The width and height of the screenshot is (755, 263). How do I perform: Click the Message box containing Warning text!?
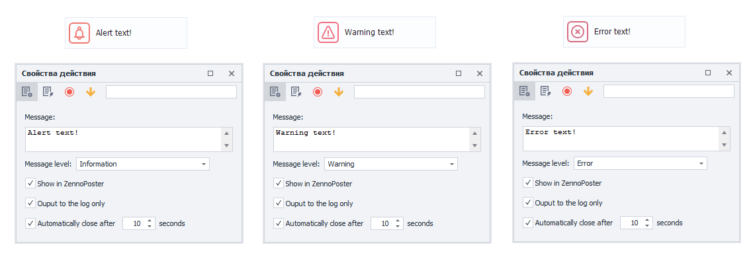tap(373, 139)
